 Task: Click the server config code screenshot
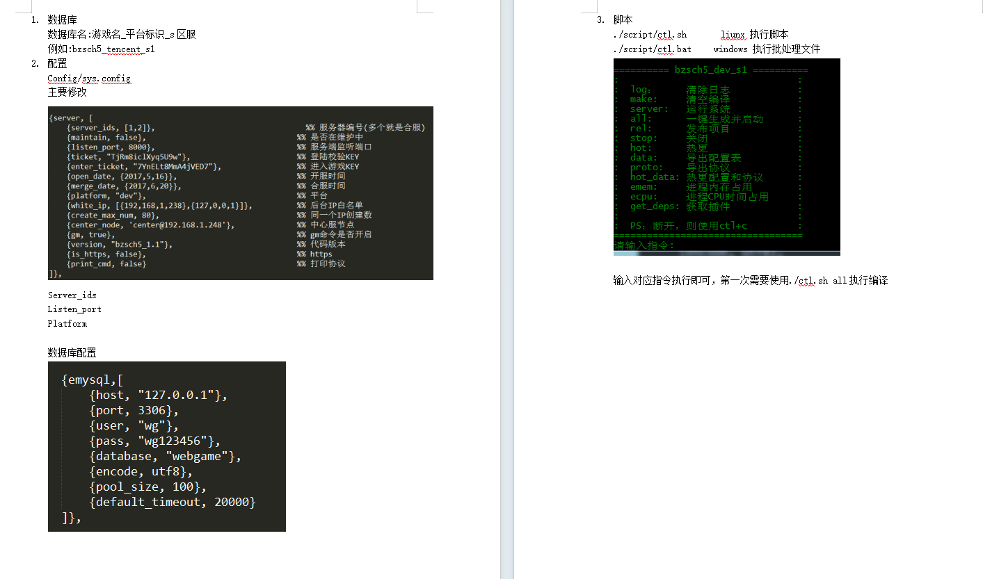point(240,193)
